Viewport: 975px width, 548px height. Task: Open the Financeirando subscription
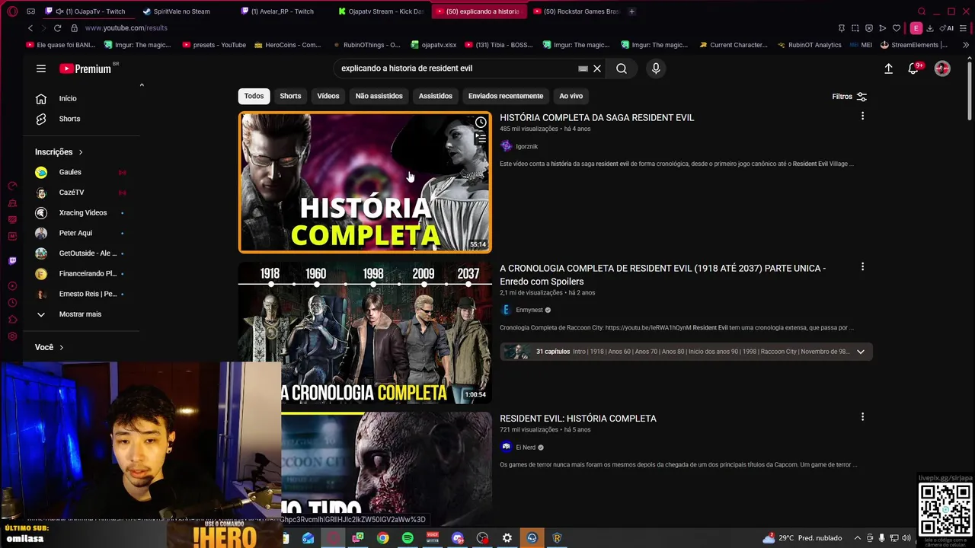point(82,273)
